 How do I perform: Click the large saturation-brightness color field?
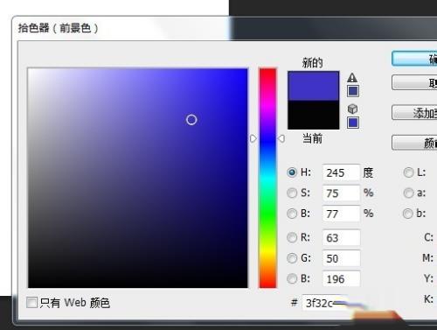pos(138,178)
